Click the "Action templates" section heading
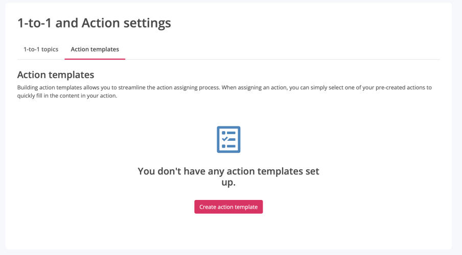The width and height of the screenshot is (462, 255). click(x=56, y=75)
